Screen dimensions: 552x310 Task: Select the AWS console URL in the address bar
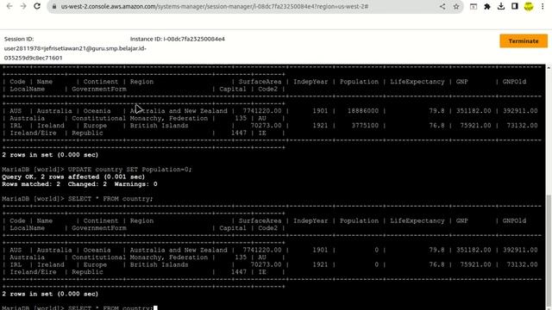point(215,6)
